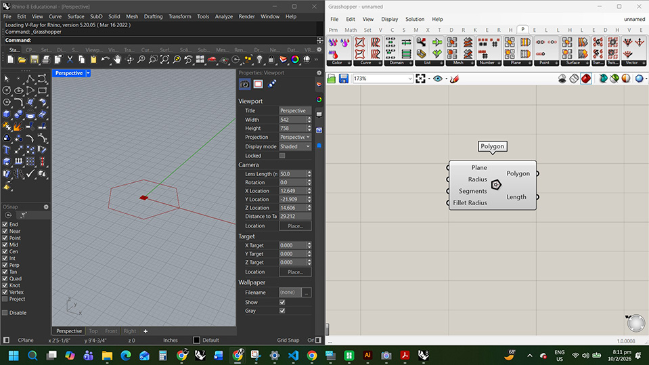Open the OSnap panel gear settings
This screenshot has width=649, height=365.
coord(46,207)
